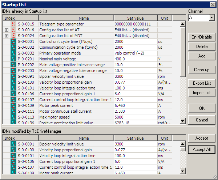This screenshot has width=218, height=180.
Task: Select the 400.0 Nominal main voltage value
Action: pyautogui.click(x=120, y=59)
